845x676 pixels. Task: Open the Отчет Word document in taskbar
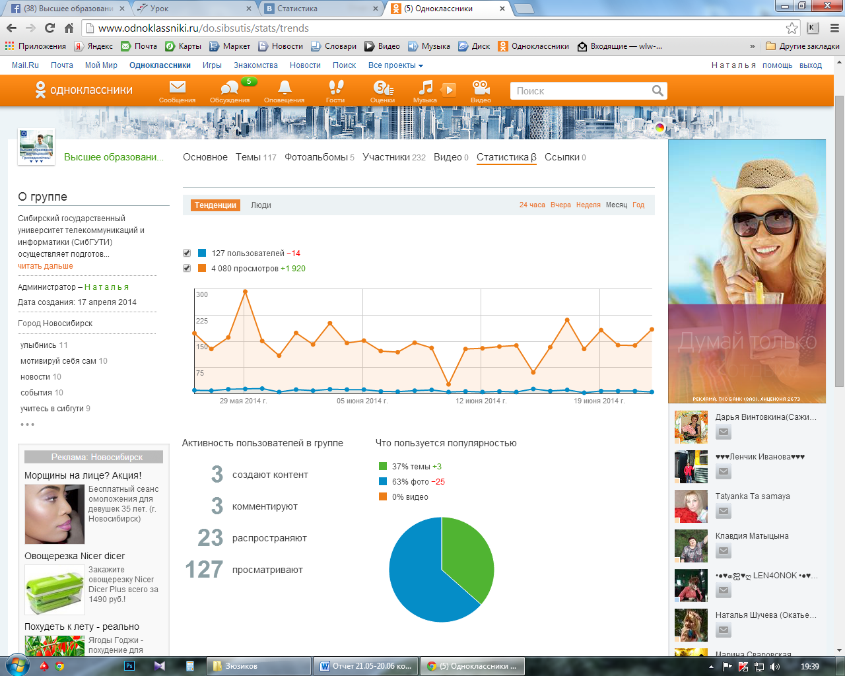[365, 666]
